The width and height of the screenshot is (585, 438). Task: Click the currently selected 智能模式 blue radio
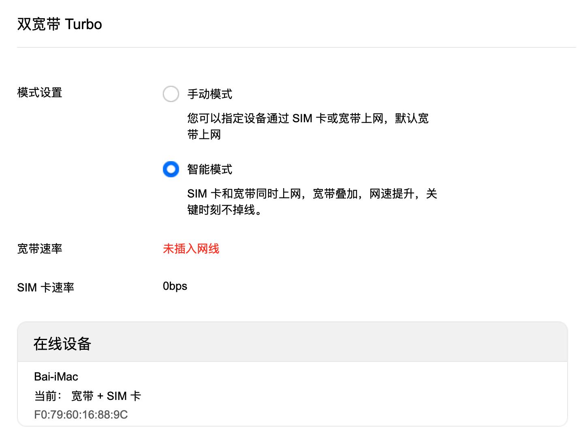coord(171,170)
